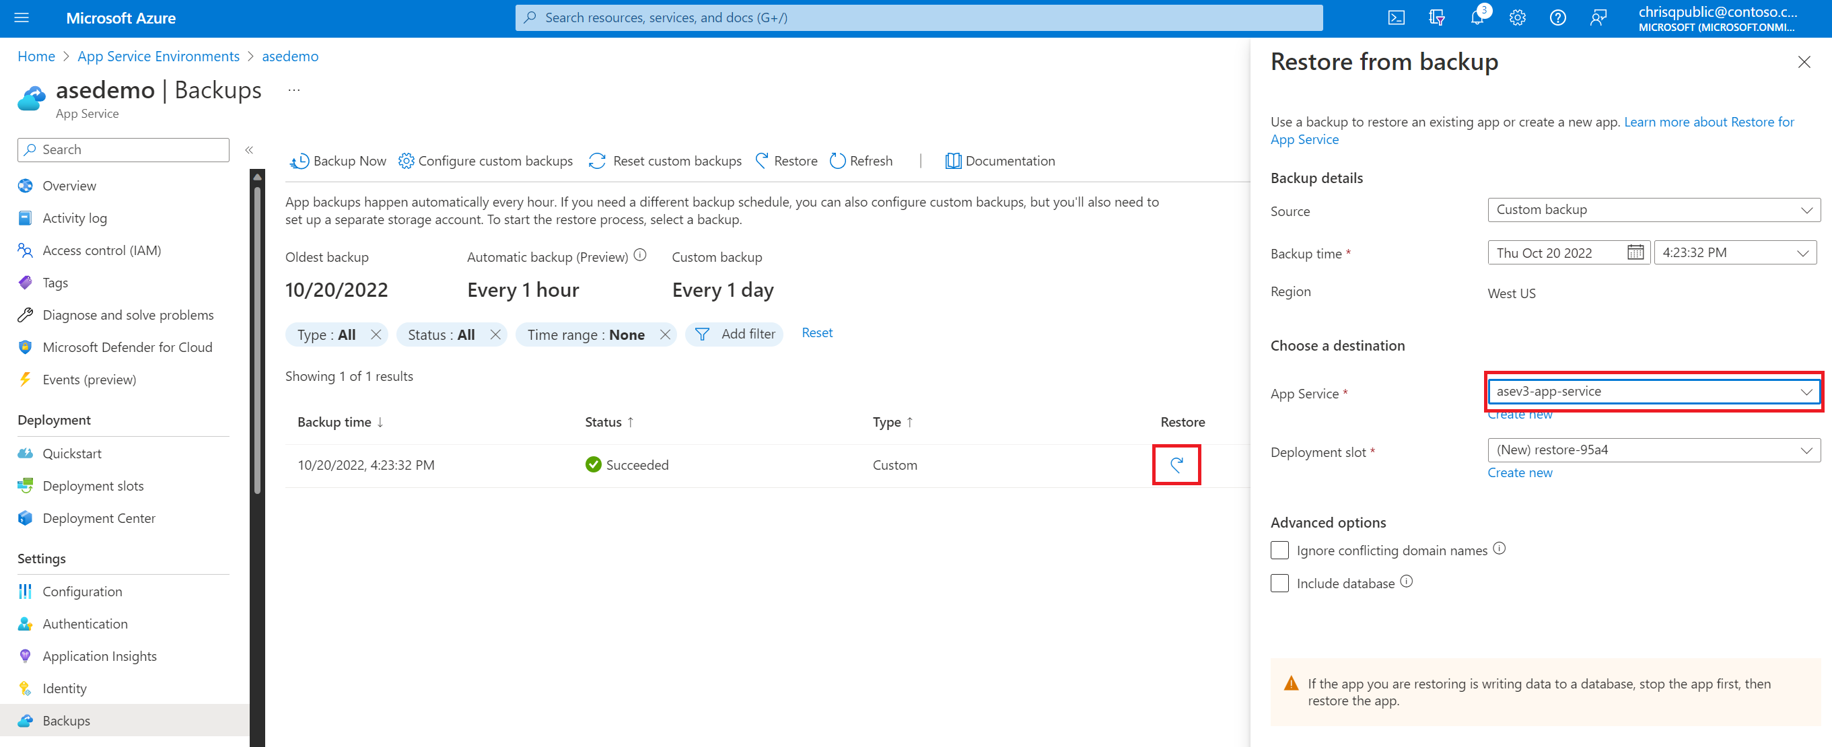Select Configuration under Settings
This screenshot has width=1832, height=747.
pyautogui.click(x=82, y=590)
